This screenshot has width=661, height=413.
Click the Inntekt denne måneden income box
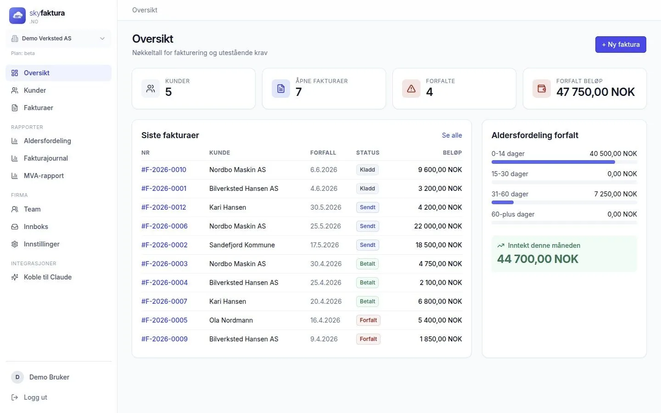[x=564, y=254]
